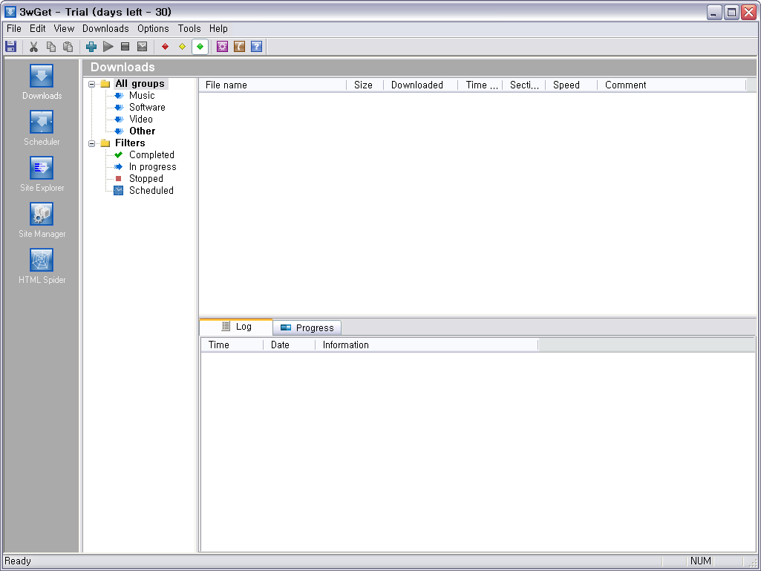Sort by the Time column in the downloads list

[x=480, y=85]
